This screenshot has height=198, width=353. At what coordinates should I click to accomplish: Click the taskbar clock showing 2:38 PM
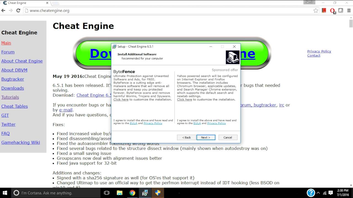[x=342, y=193]
